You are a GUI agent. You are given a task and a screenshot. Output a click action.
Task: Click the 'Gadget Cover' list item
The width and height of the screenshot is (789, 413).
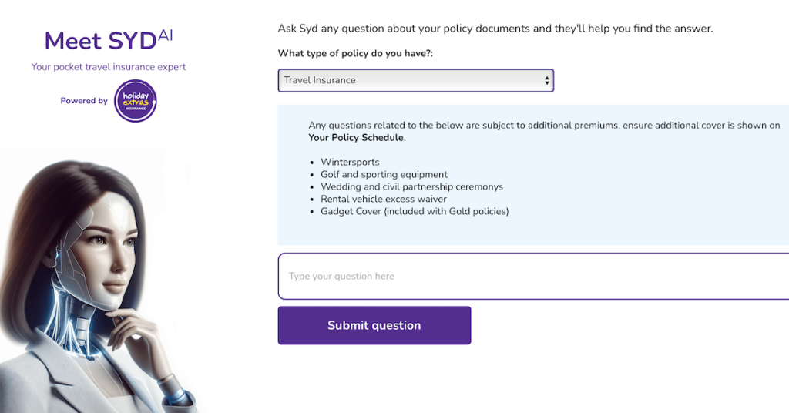[415, 211]
